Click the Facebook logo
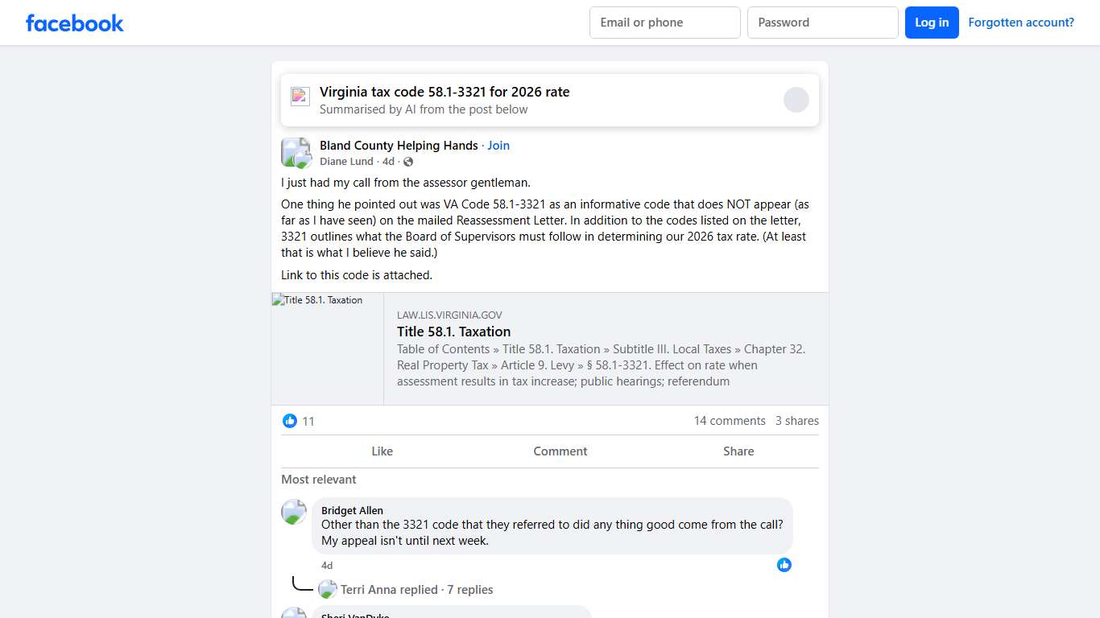This screenshot has width=1100, height=618. click(75, 23)
